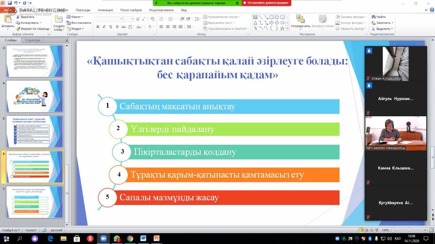
Task: Open the Slide Show (Показ слайдов) tab
Action: tap(132, 10)
